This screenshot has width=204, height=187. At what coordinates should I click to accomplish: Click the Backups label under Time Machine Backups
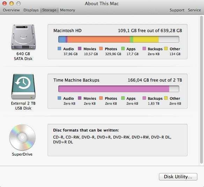[x=155, y=98]
